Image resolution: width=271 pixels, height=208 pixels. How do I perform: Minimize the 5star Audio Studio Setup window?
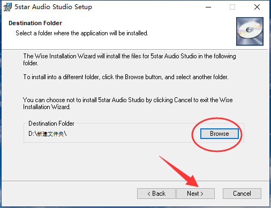click(208, 7)
